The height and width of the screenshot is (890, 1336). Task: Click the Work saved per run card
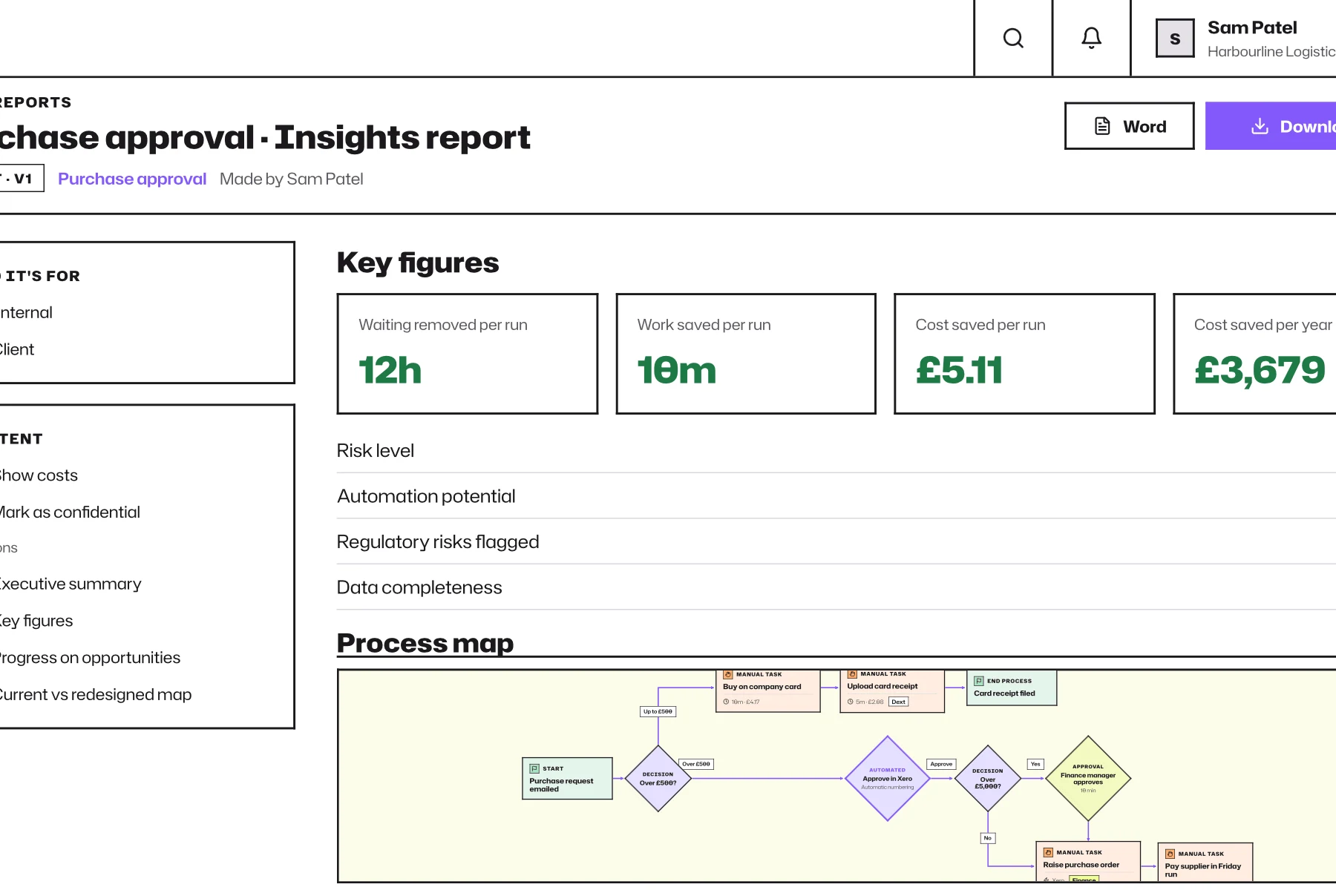(746, 354)
